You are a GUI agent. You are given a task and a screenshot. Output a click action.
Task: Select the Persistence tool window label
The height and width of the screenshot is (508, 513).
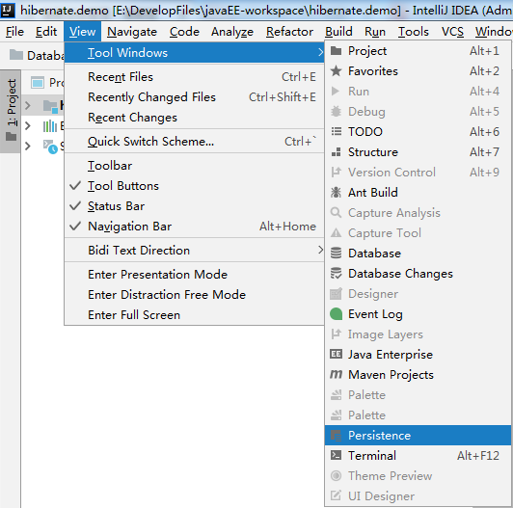(379, 436)
